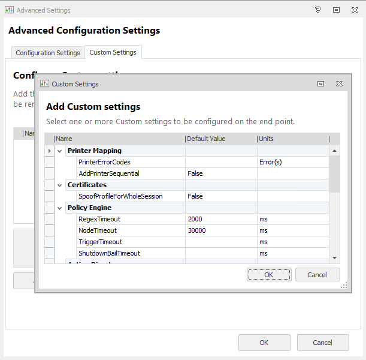The width and height of the screenshot is (366, 360).
Task: Collapse the Policy Engine group
Action: [60, 208]
